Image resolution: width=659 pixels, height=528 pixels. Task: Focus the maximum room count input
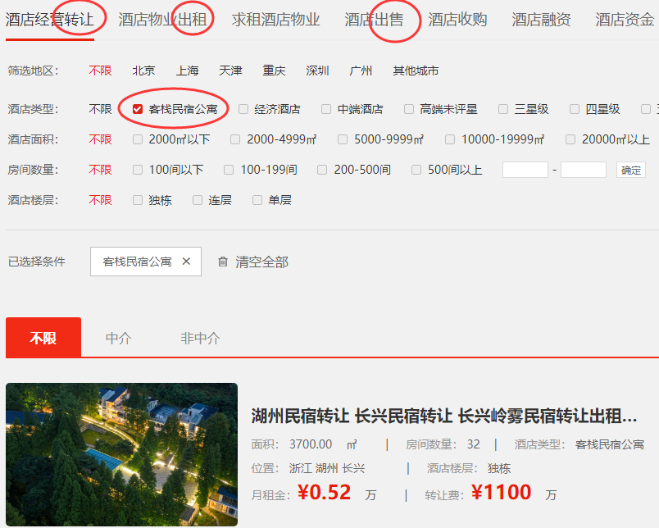pyautogui.click(x=584, y=170)
